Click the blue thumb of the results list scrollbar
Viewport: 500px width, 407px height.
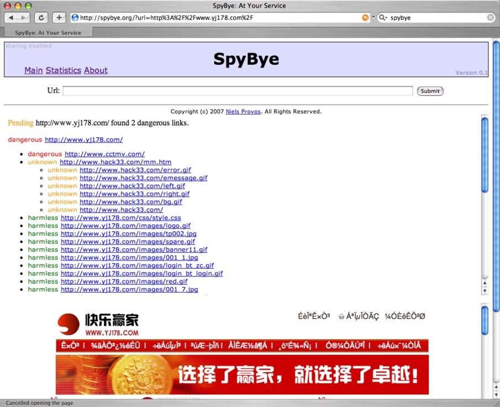[485, 155]
